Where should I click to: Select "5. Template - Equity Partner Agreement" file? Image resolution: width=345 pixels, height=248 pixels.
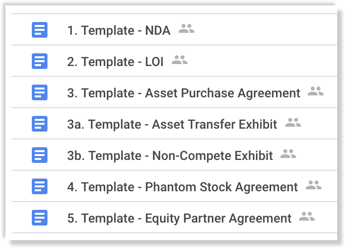point(179,218)
